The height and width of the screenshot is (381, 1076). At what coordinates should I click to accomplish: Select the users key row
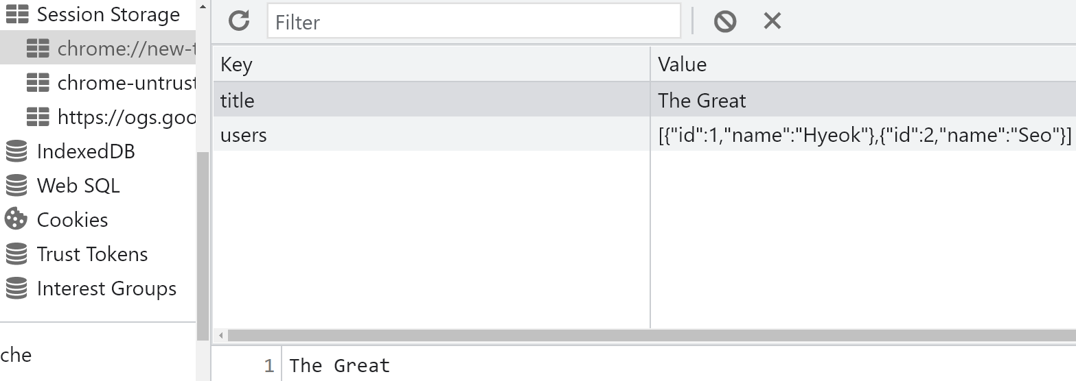pos(431,134)
